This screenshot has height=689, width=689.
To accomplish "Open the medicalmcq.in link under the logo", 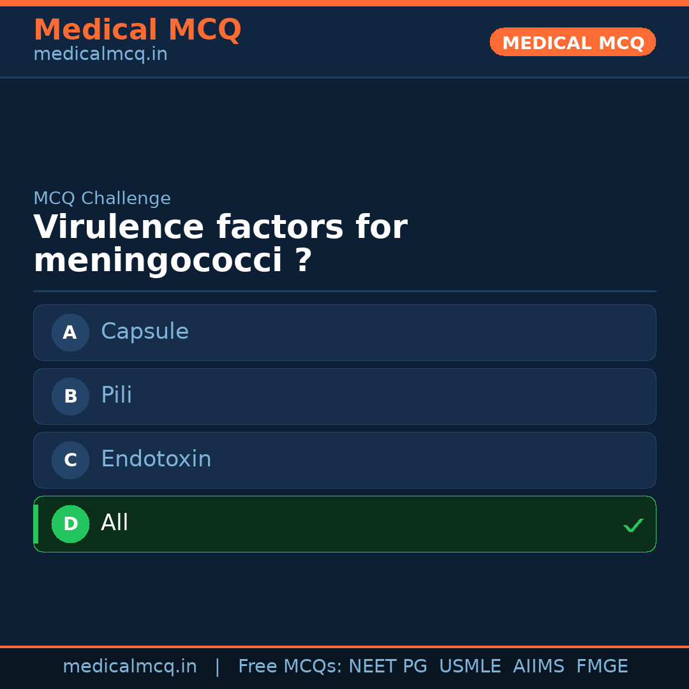I will [100, 54].
